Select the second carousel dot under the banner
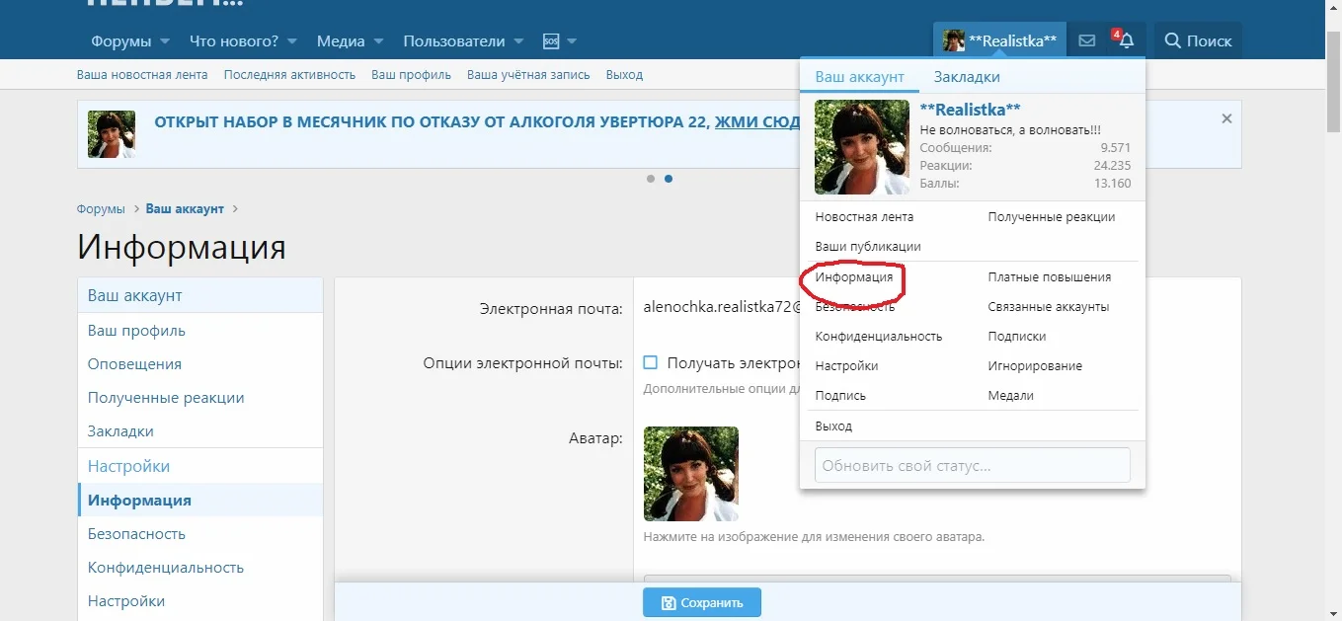 [x=669, y=179]
